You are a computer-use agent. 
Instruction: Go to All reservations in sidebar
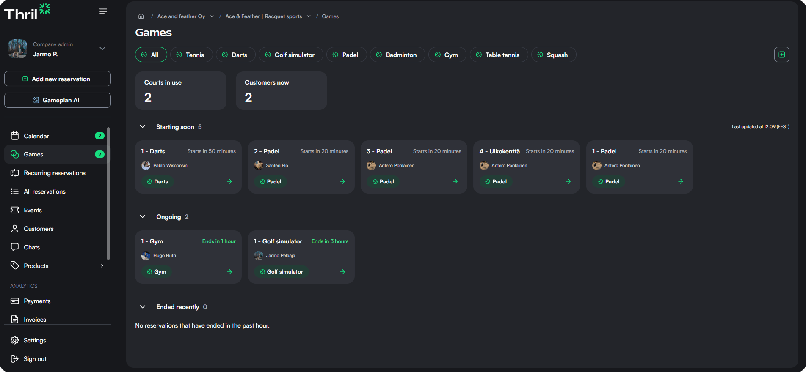tap(44, 191)
